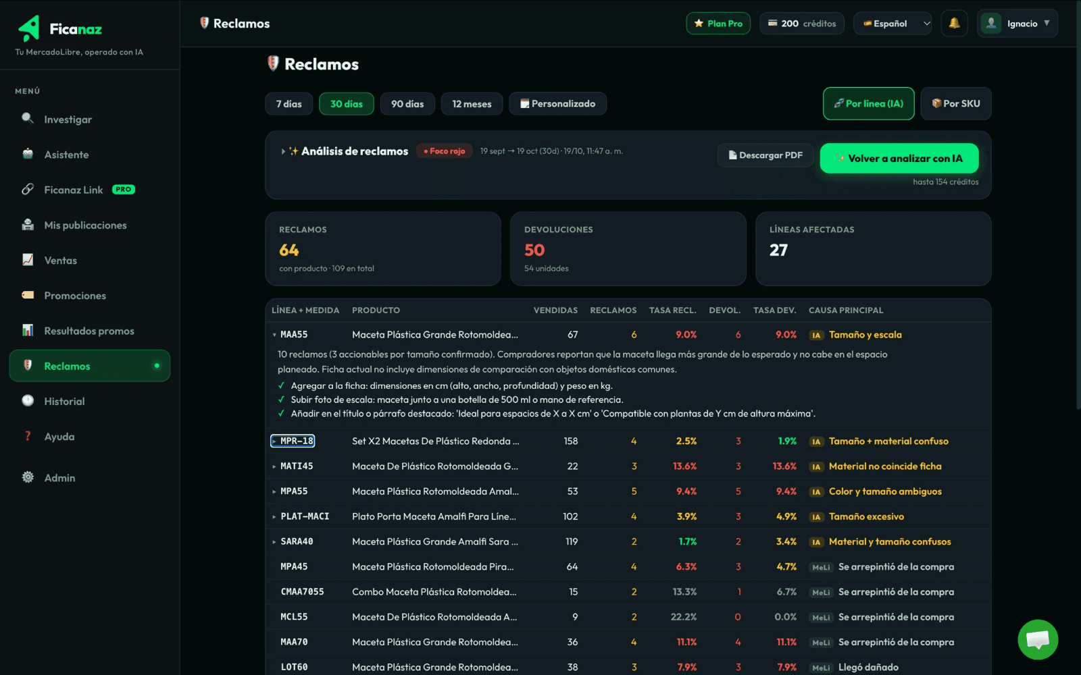
Task: Open the Español language dropdown
Action: tap(893, 24)
